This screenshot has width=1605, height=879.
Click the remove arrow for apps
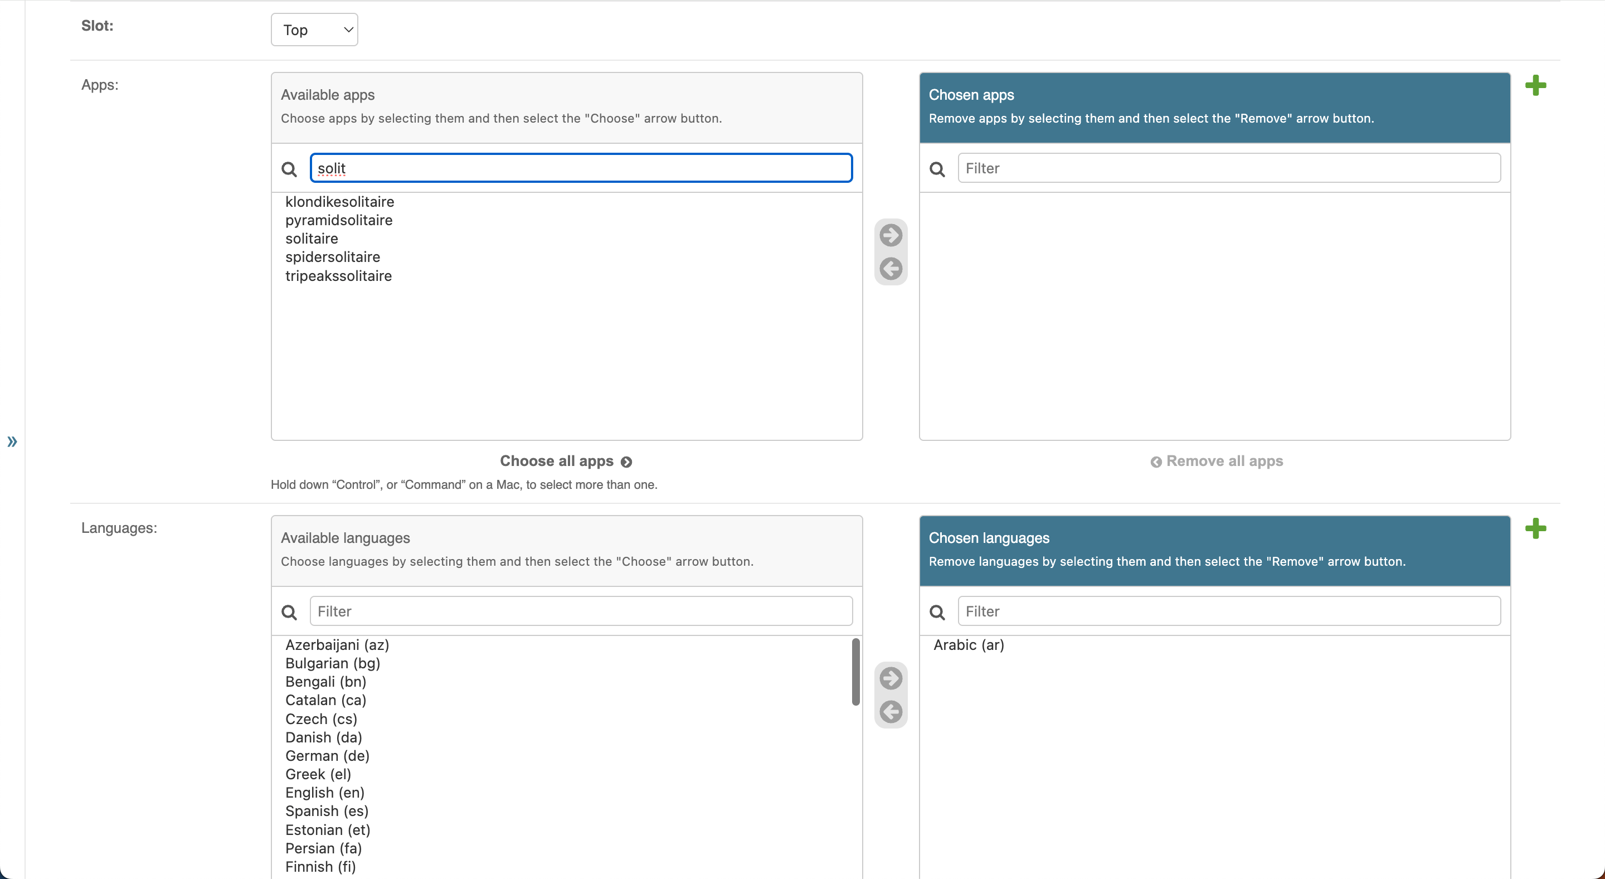tap(891, 269)
